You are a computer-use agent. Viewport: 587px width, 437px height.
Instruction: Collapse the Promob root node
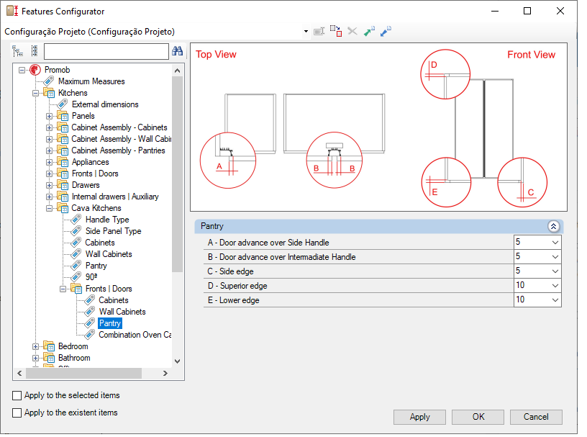pos(22,70)
